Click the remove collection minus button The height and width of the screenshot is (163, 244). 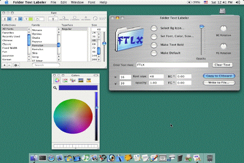point(9,65)
